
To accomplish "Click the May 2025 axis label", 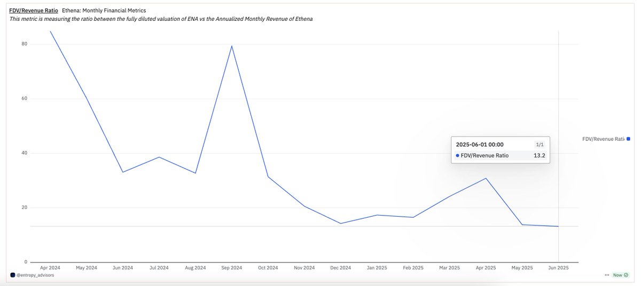I will (522, 268).
